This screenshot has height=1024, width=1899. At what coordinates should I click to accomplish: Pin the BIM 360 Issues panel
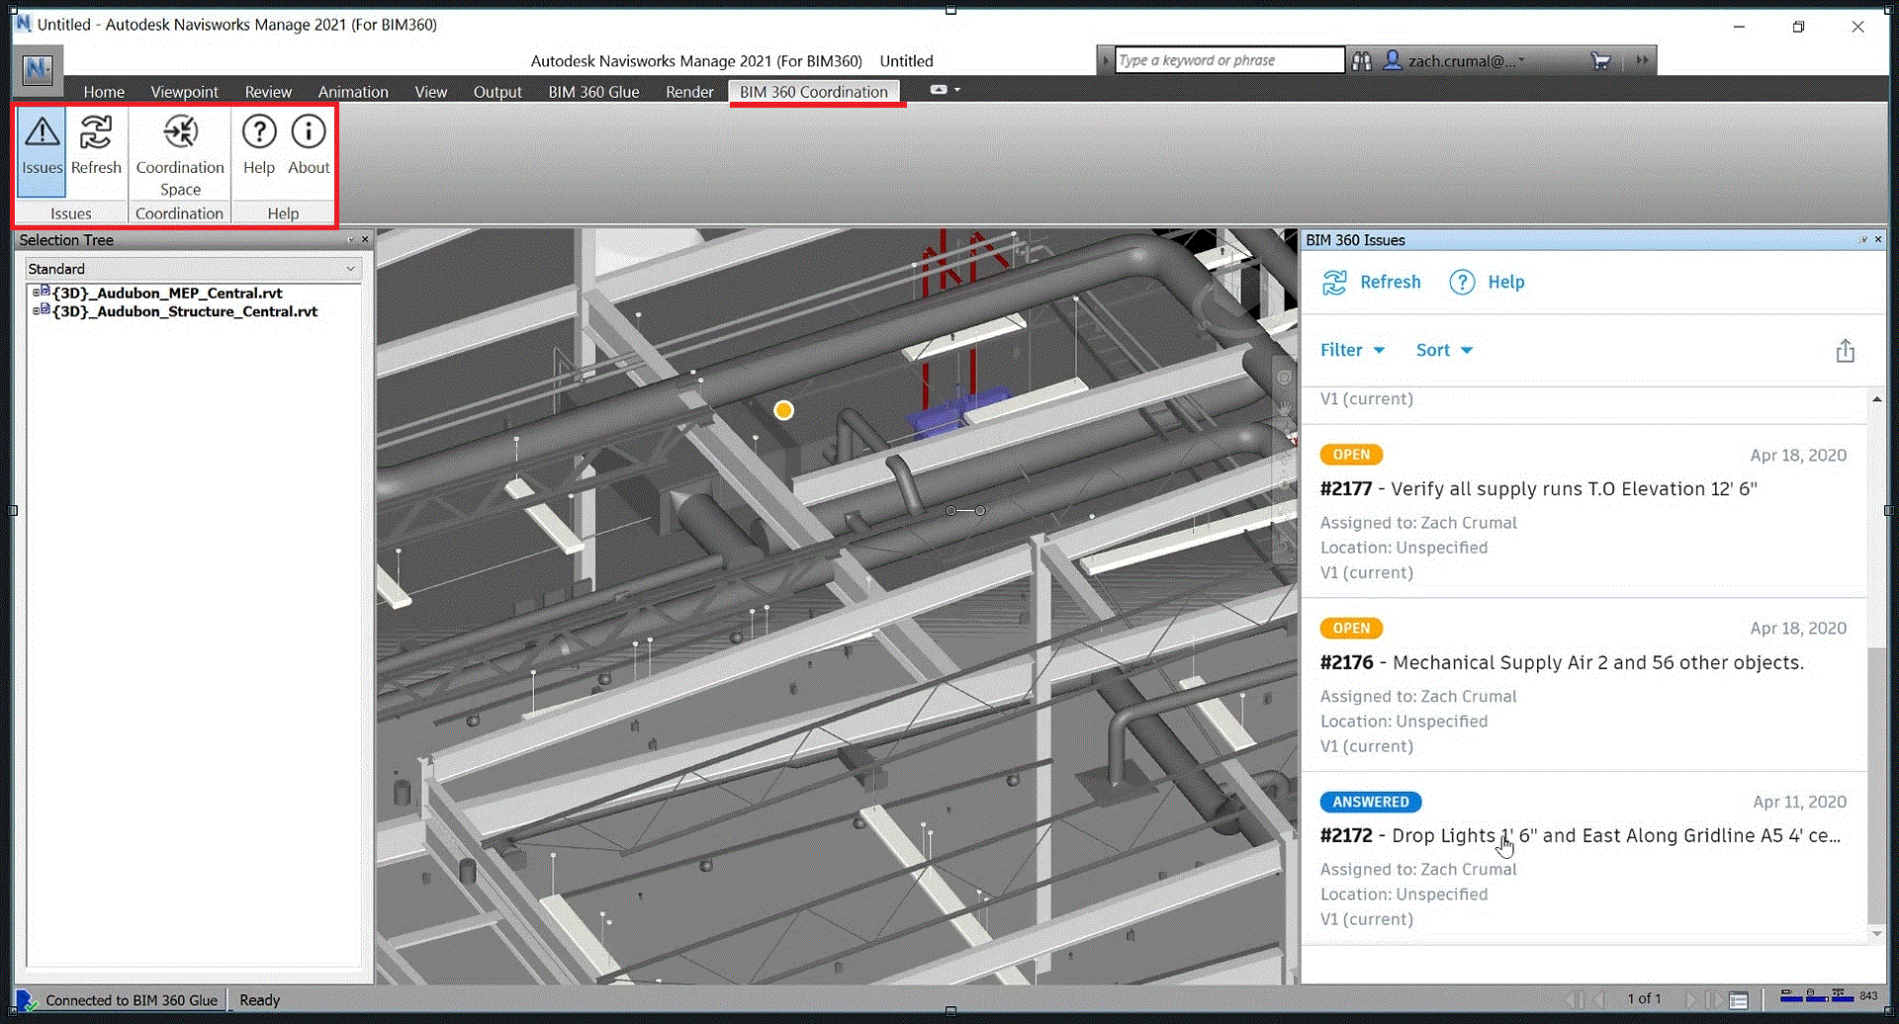[x=1865, y=239]
